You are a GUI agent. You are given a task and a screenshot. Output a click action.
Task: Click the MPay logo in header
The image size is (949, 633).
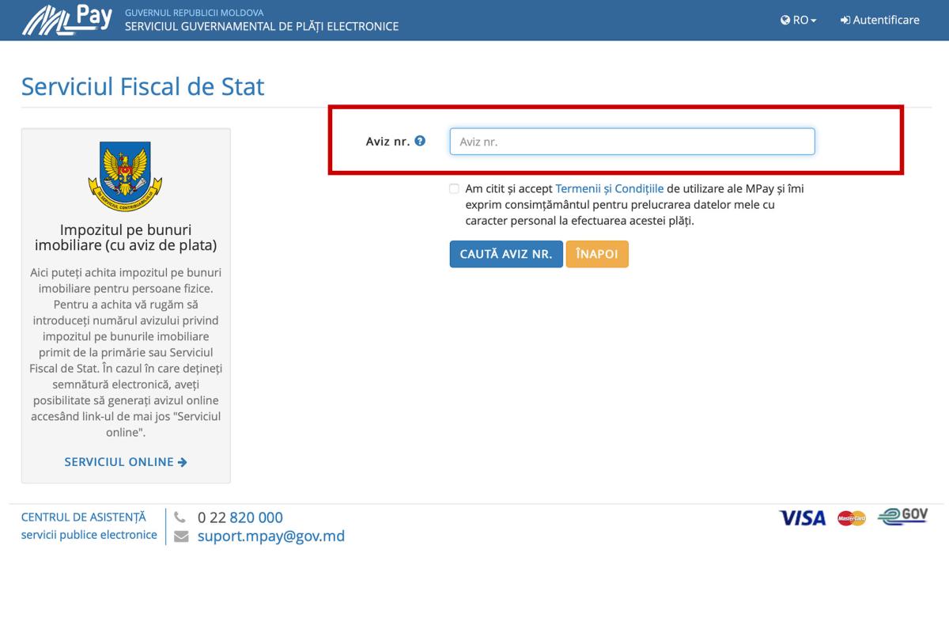coord(67,20)
